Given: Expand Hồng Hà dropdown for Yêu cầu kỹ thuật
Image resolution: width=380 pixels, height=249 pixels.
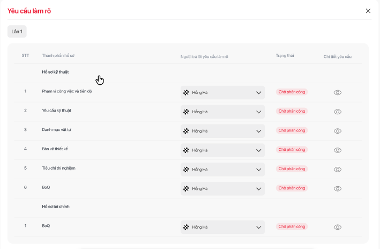Looking at the screenshot, I should [x=222, y=112].
